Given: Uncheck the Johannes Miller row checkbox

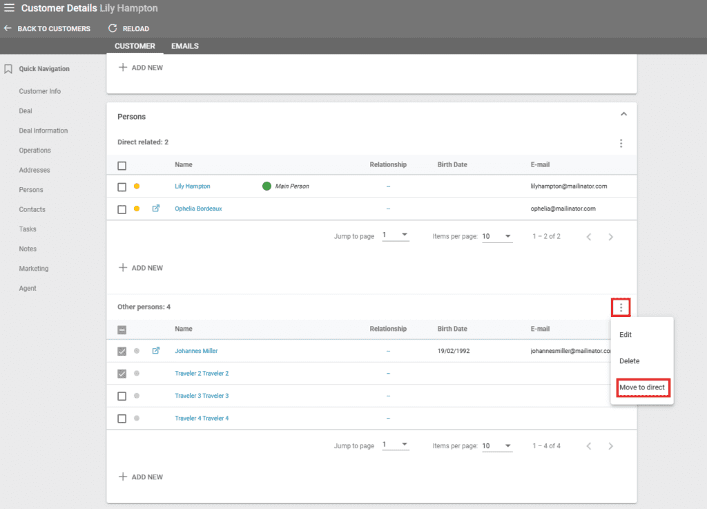Looking at the screenshot, I should (x=122, y=351).
